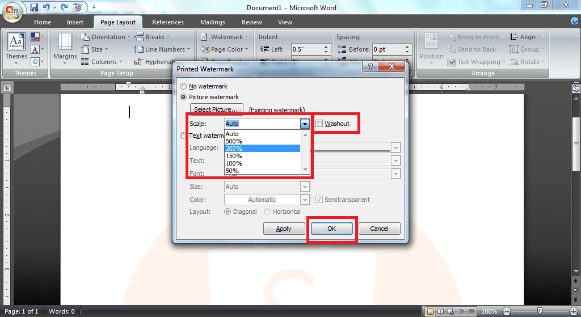
Task: Open the Themes gallery
Action: pyautogui.click(x=16, y=49)
